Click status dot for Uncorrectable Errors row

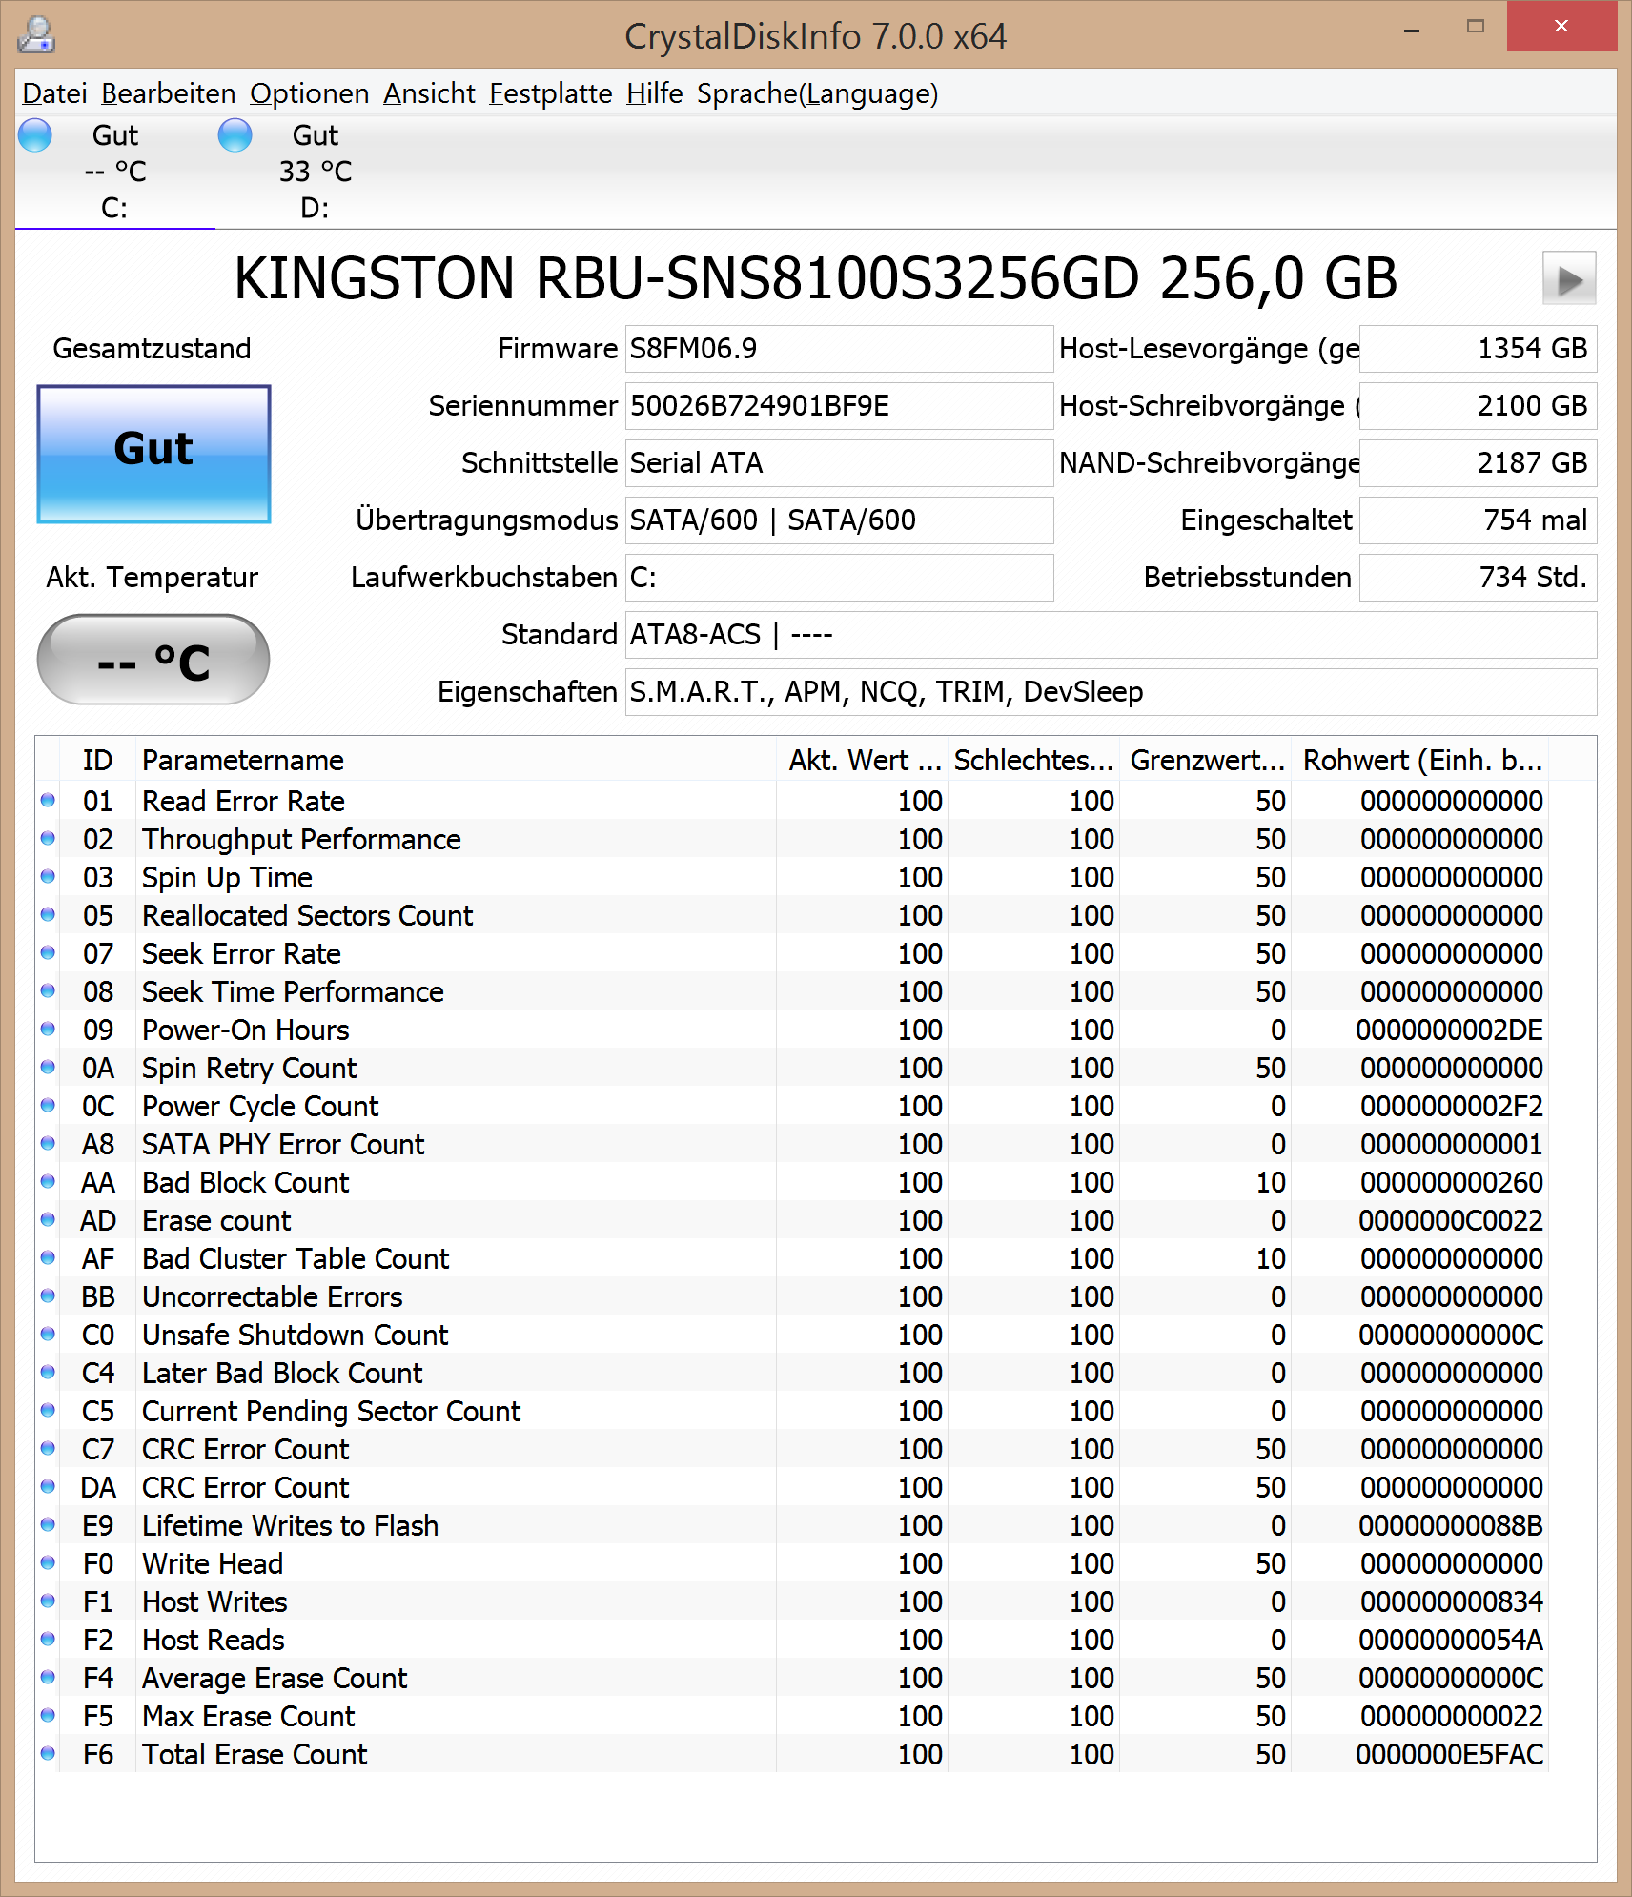tap(48, 1296)
